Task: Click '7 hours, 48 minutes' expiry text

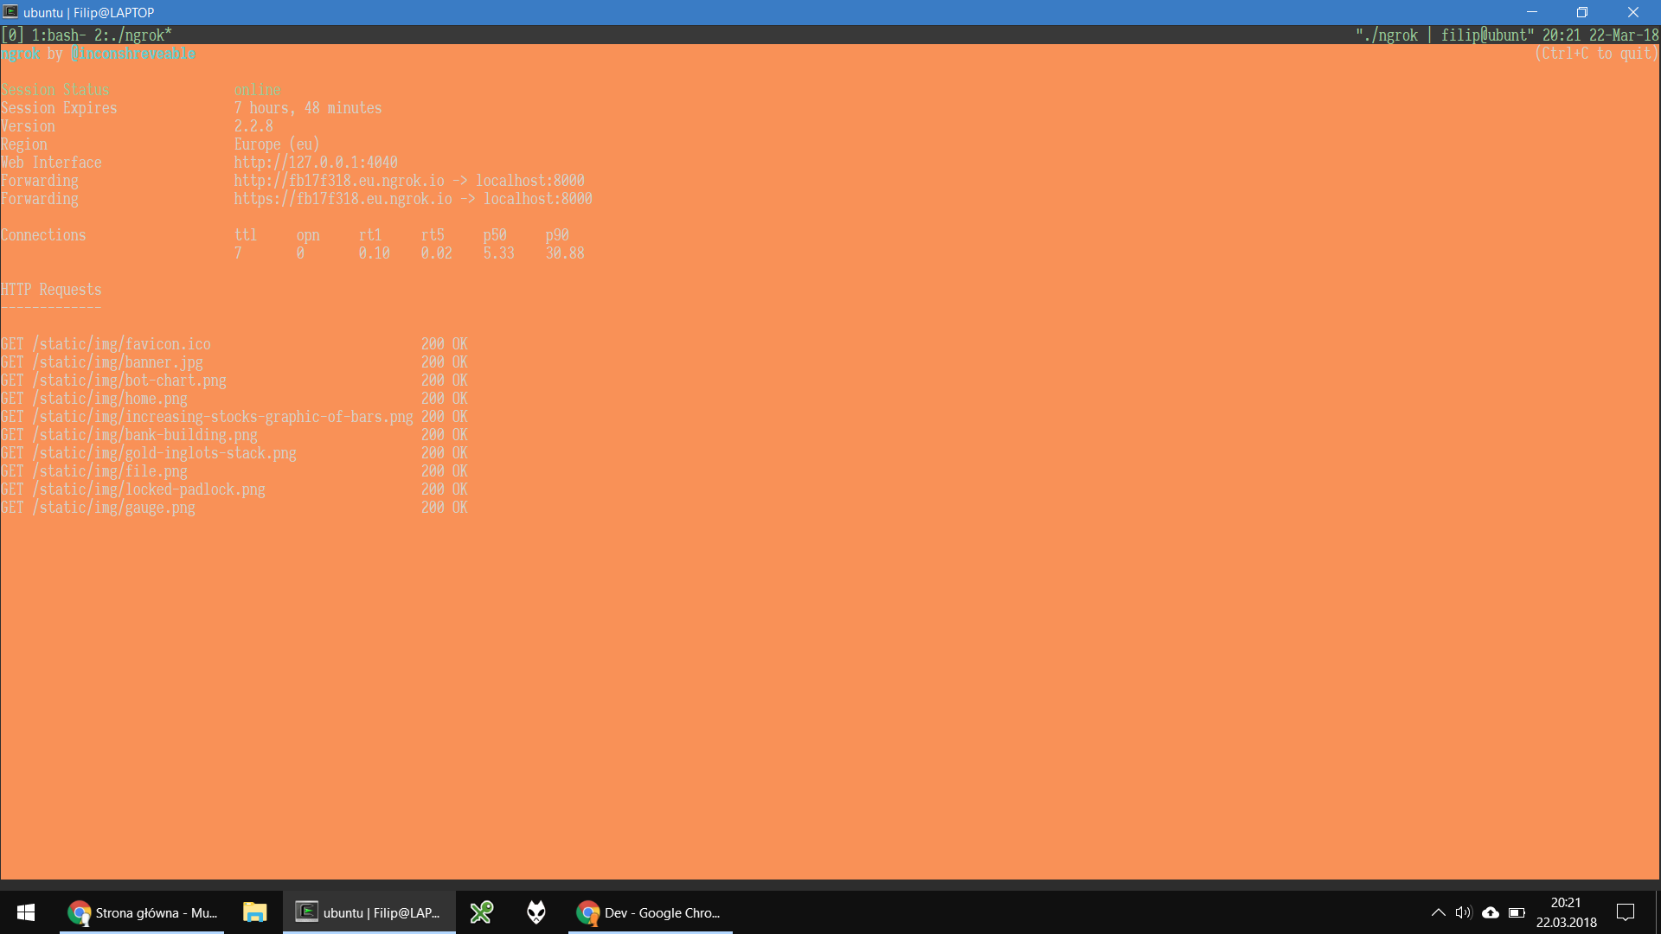Action: pos(308,108)
